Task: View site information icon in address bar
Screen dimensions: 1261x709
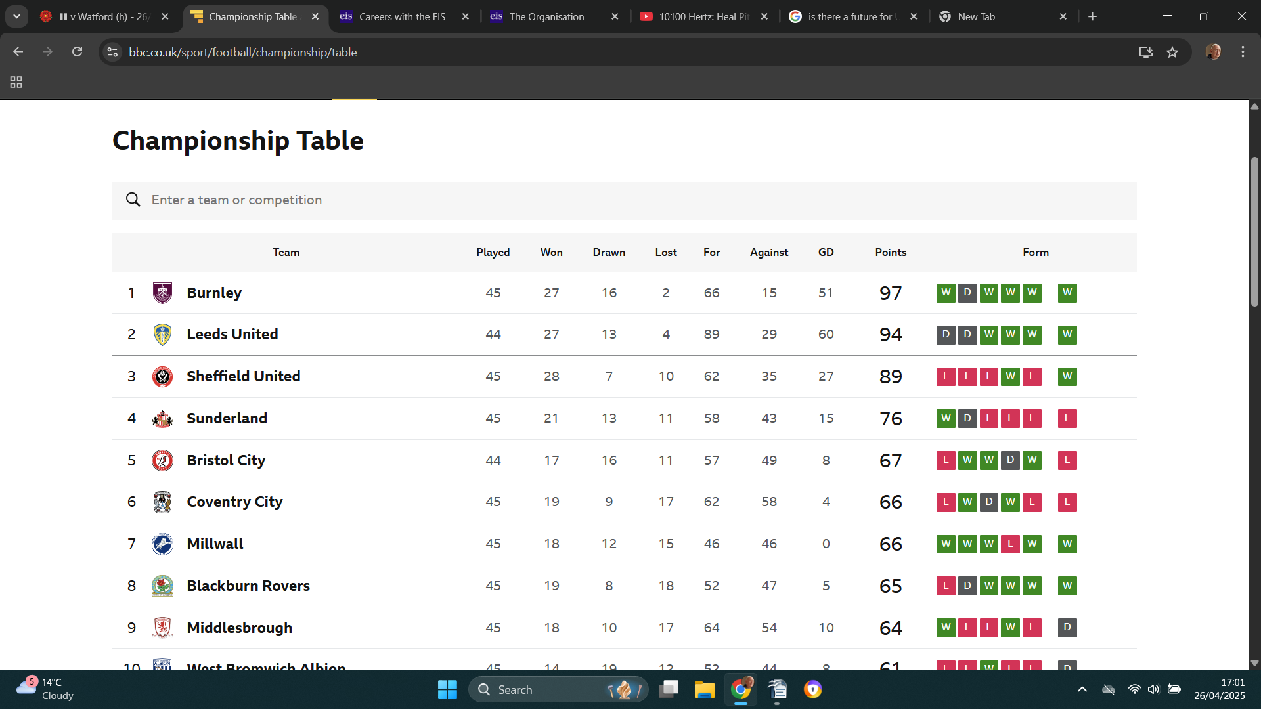Action: [x=112, y=53]
